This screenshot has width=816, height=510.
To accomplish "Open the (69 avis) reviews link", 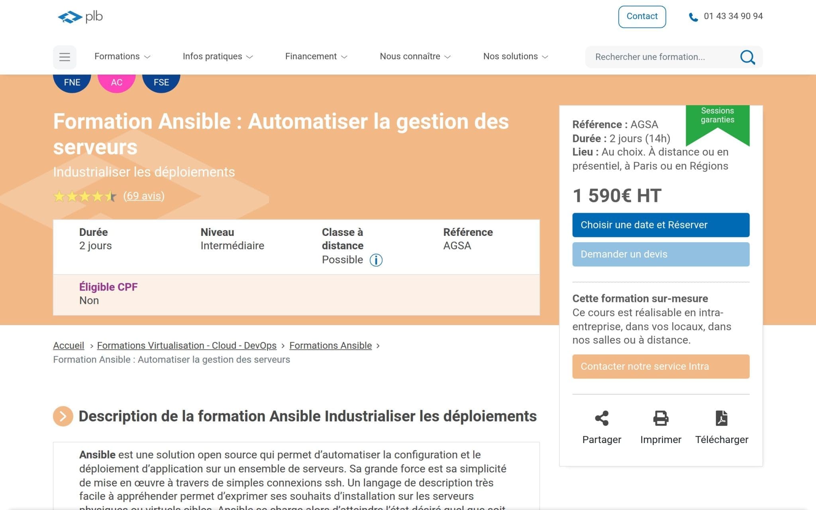I will (x=144, y=196).
